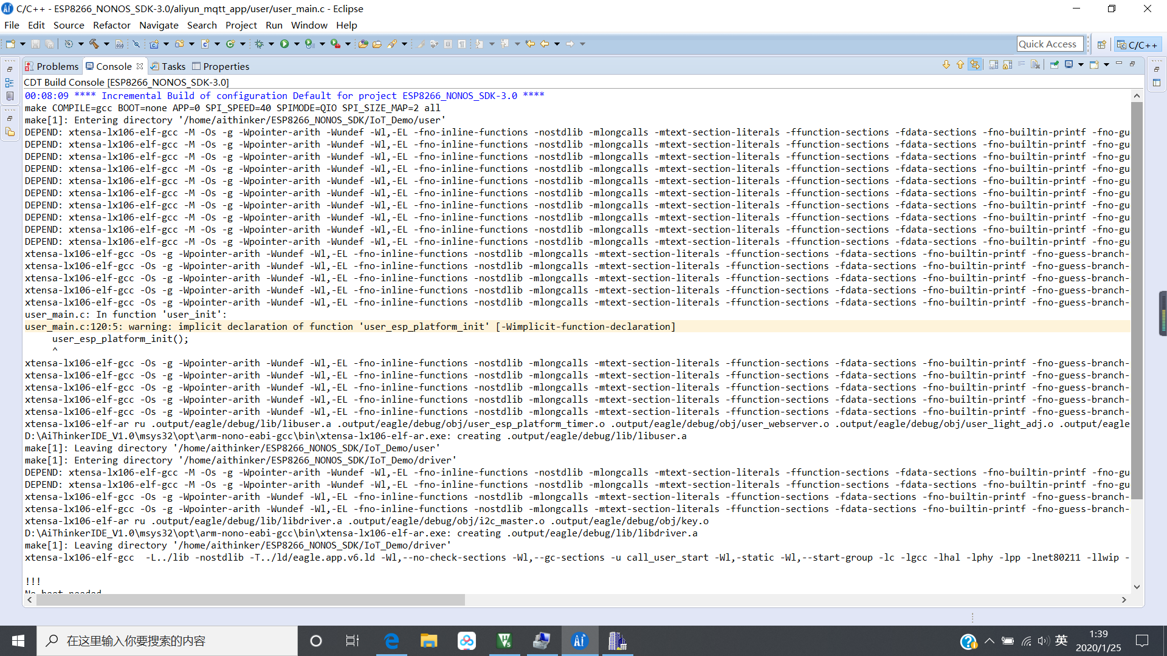
Task: Click the Windows taskbar search box
Action: [167, 641]
